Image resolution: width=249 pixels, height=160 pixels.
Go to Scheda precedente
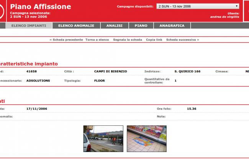click(66, 40)
